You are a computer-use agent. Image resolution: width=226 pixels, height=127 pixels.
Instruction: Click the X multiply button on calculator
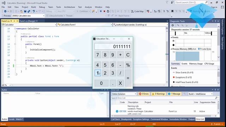[x=120, y=83]
